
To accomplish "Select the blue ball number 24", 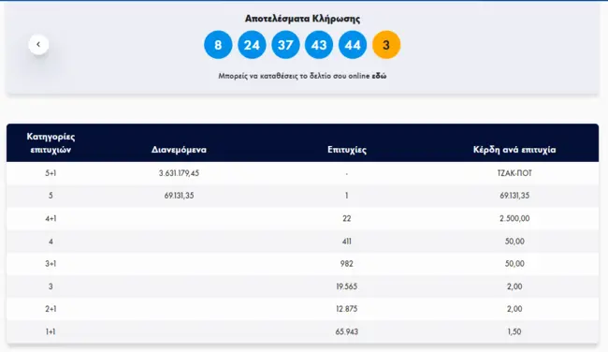I will tap(252, 45).
